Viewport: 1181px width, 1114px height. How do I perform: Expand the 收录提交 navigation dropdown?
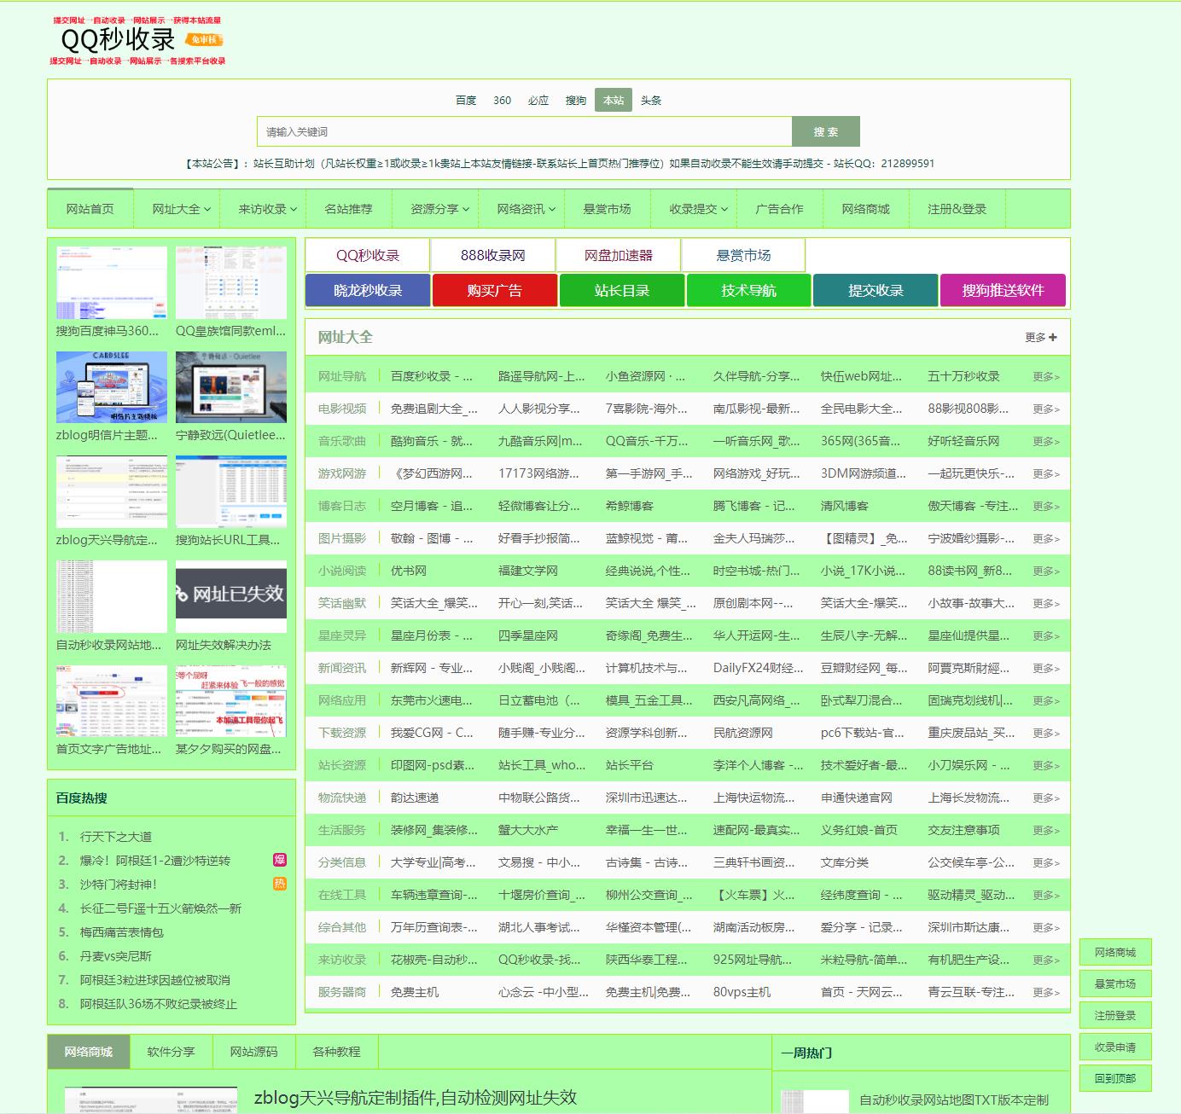[698, 209]
